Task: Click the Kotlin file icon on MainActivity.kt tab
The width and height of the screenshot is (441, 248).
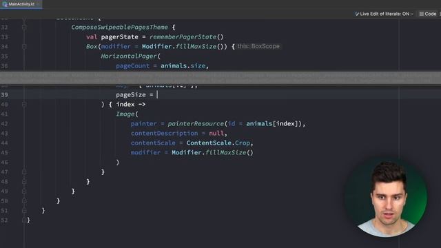Action: click(x=5, y=4)
